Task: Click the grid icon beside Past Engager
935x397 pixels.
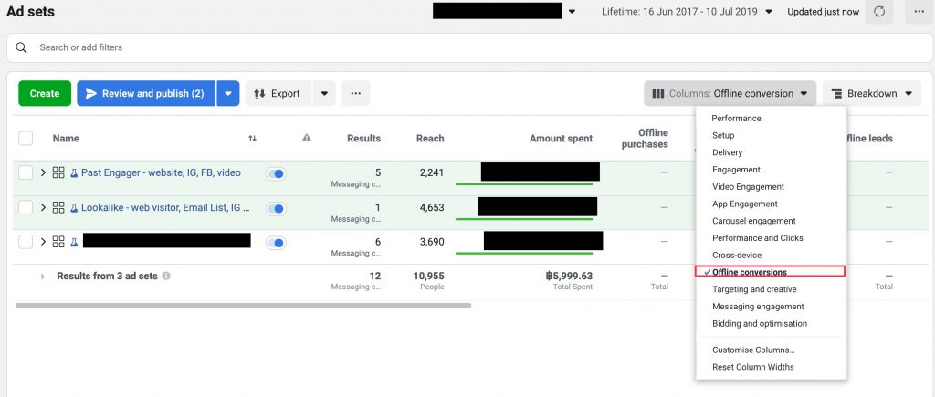Action: pos(58,172)
